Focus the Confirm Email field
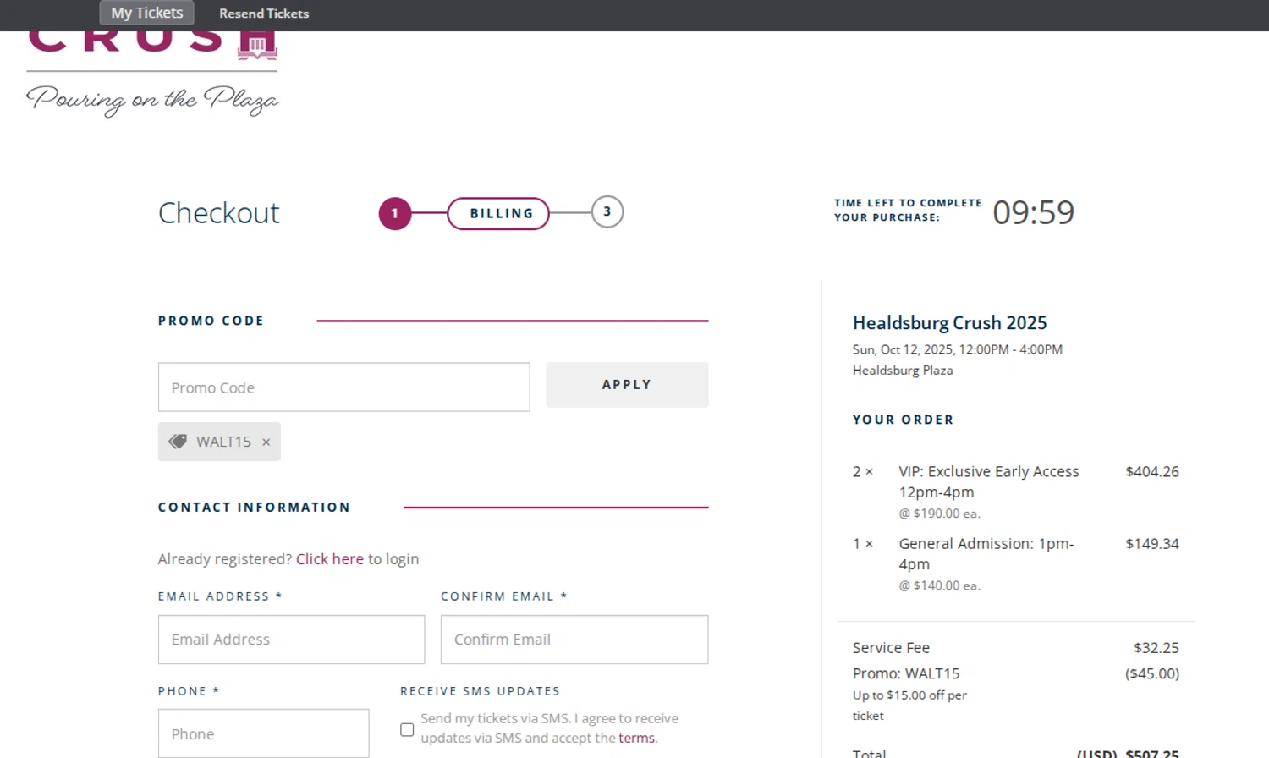The width and height of the screenshot is (1269, 758). click(574, 640)
